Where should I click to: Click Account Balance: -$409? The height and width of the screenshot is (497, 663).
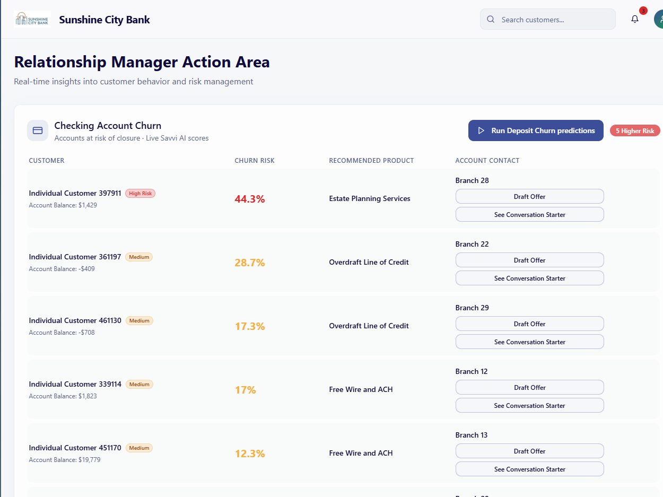point(62,269)
